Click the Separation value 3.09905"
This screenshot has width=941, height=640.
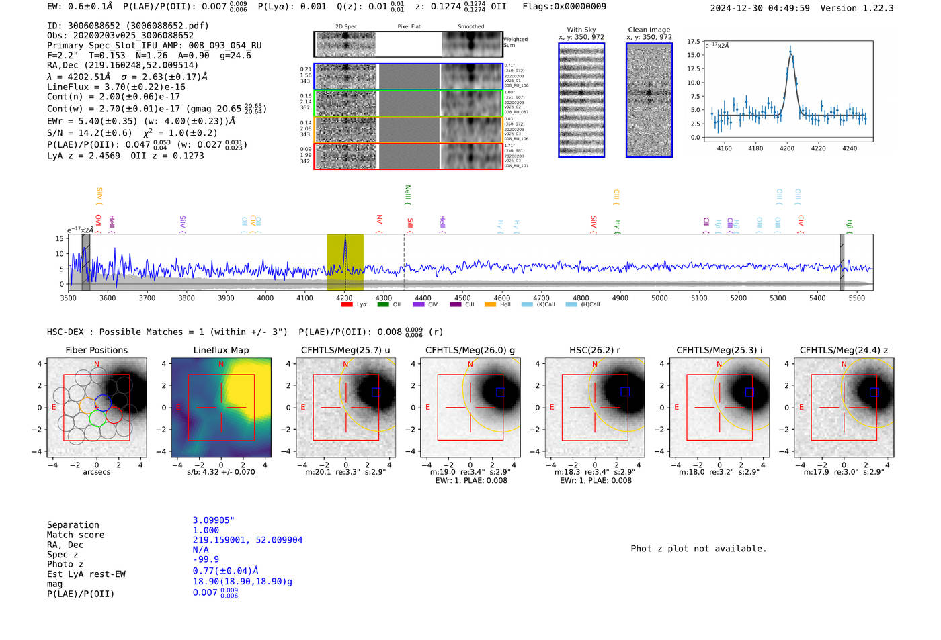[214, 520]
